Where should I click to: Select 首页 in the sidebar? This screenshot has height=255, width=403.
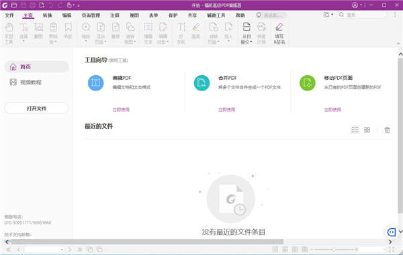tap(36, 66)
